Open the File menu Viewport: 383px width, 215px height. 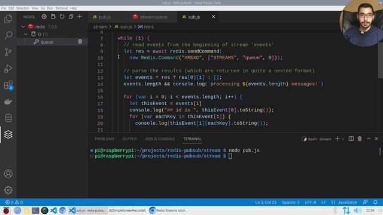(x=4, y=8)
